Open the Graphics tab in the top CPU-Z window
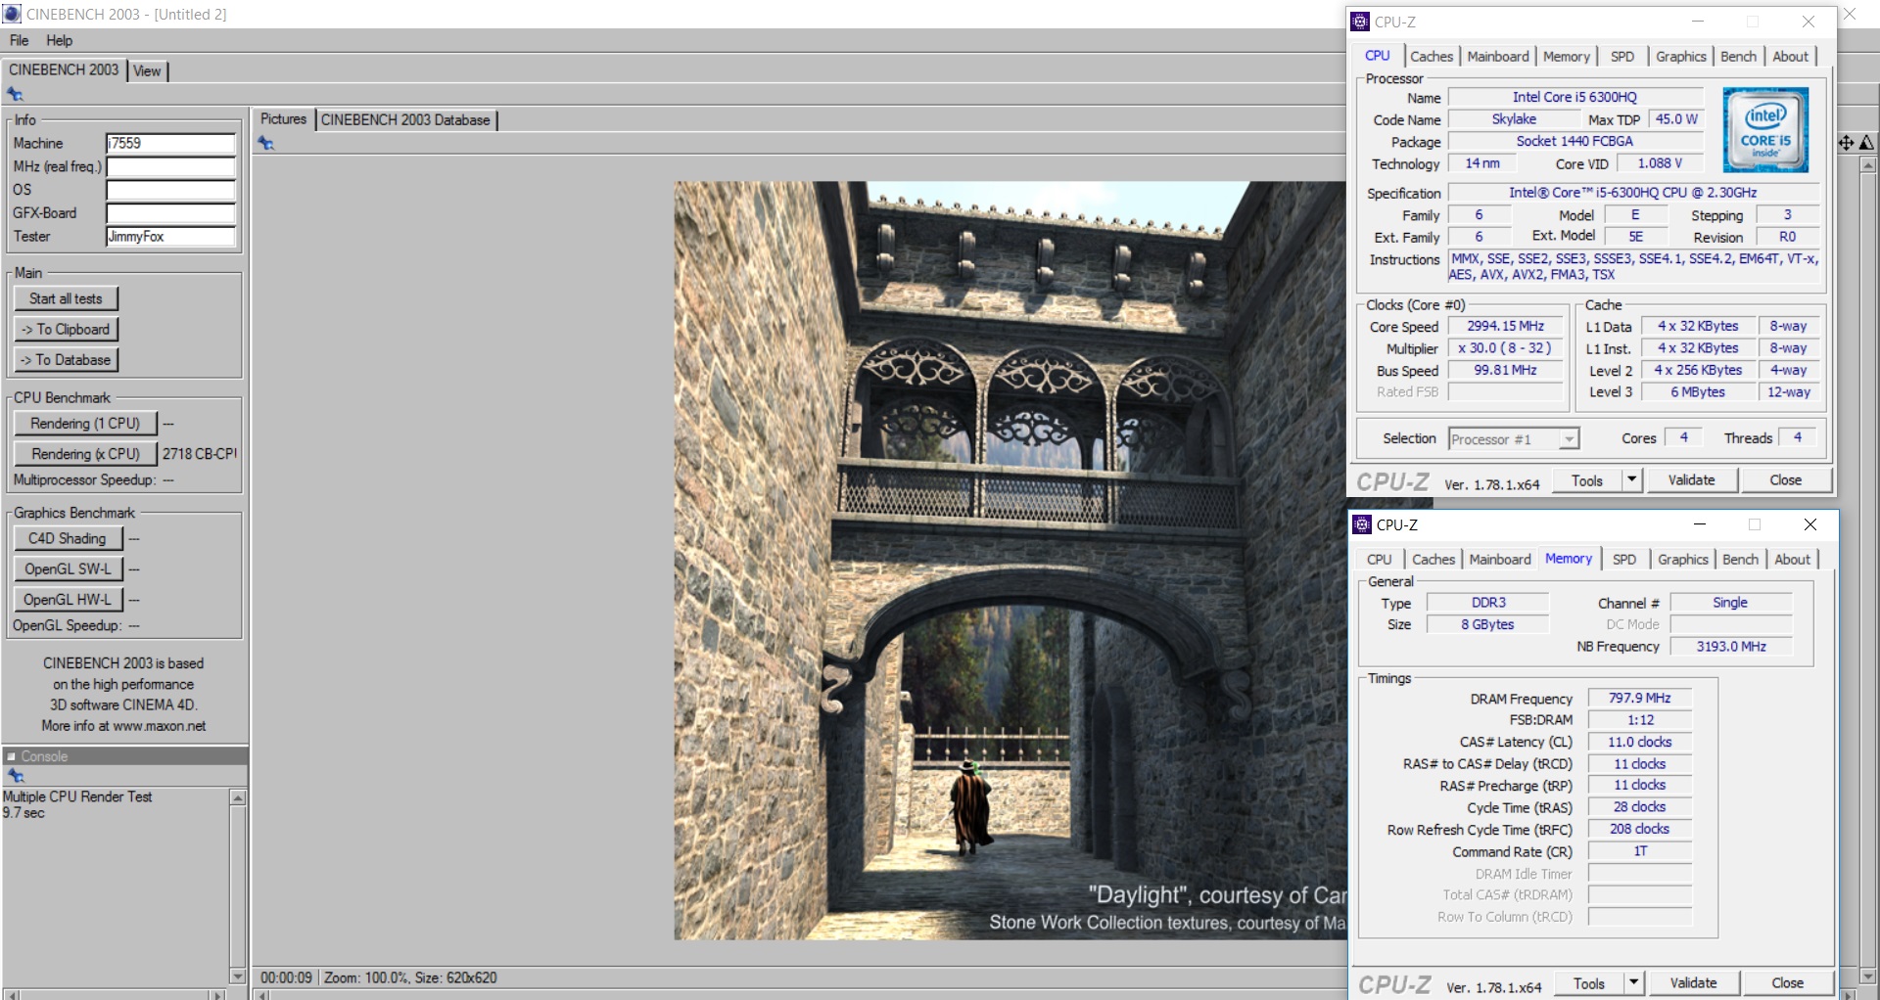 [1681, 57]
